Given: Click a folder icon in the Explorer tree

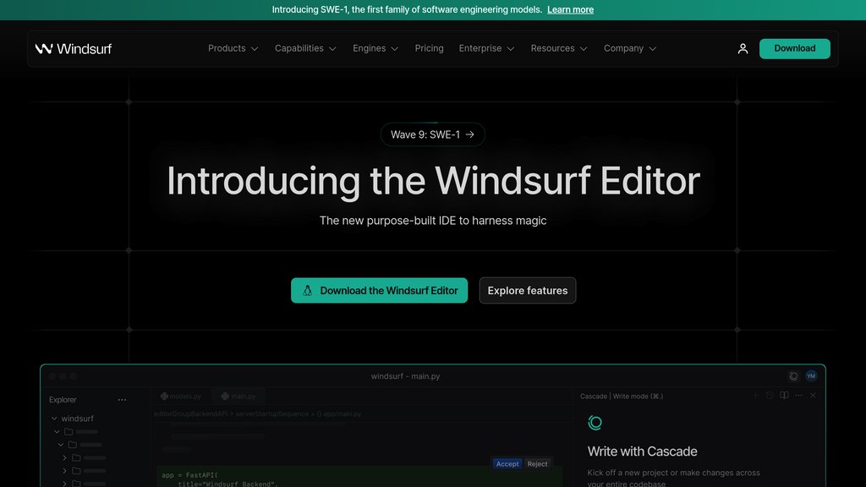Looking at the screenshot, I should [x=68, y=431].
